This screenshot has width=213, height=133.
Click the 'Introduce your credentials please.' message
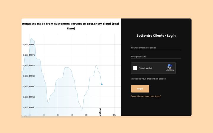(x=149, y=79)
